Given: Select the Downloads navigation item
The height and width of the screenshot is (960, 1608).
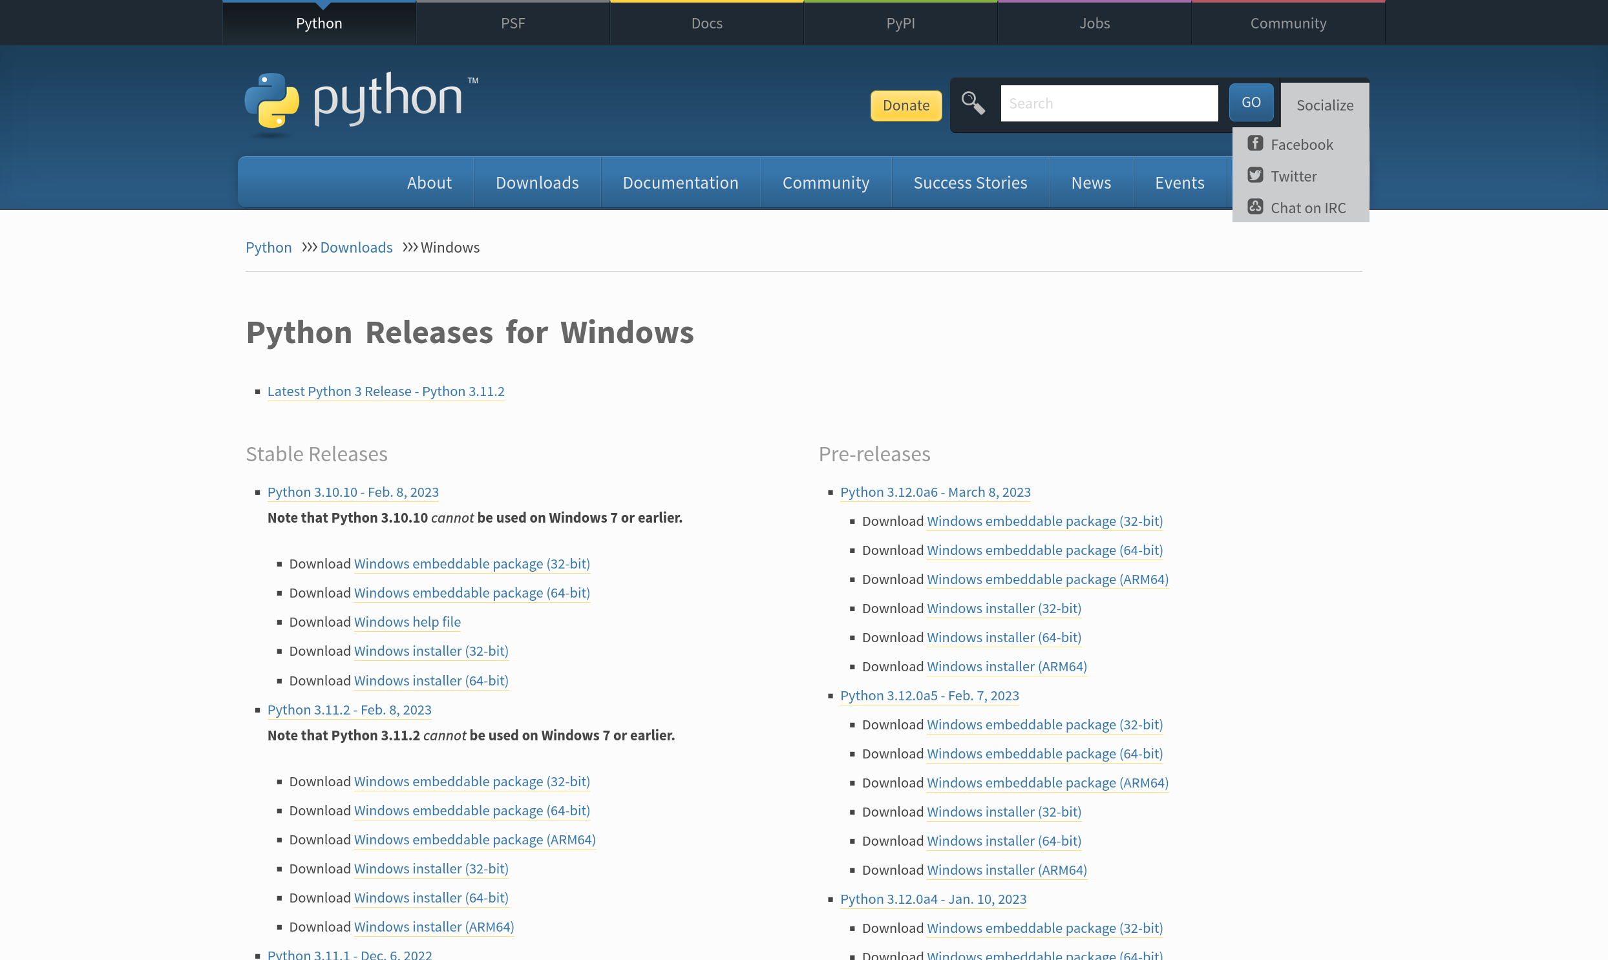Looking at the screenshot, I should point(537,182).
